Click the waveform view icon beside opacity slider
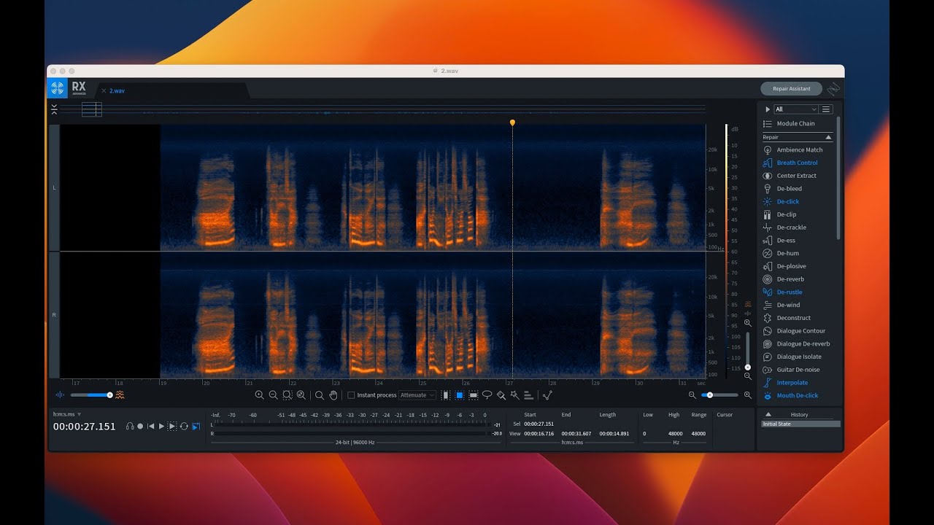The width and height of the screenshot is (934, 525). coord(60,395)
